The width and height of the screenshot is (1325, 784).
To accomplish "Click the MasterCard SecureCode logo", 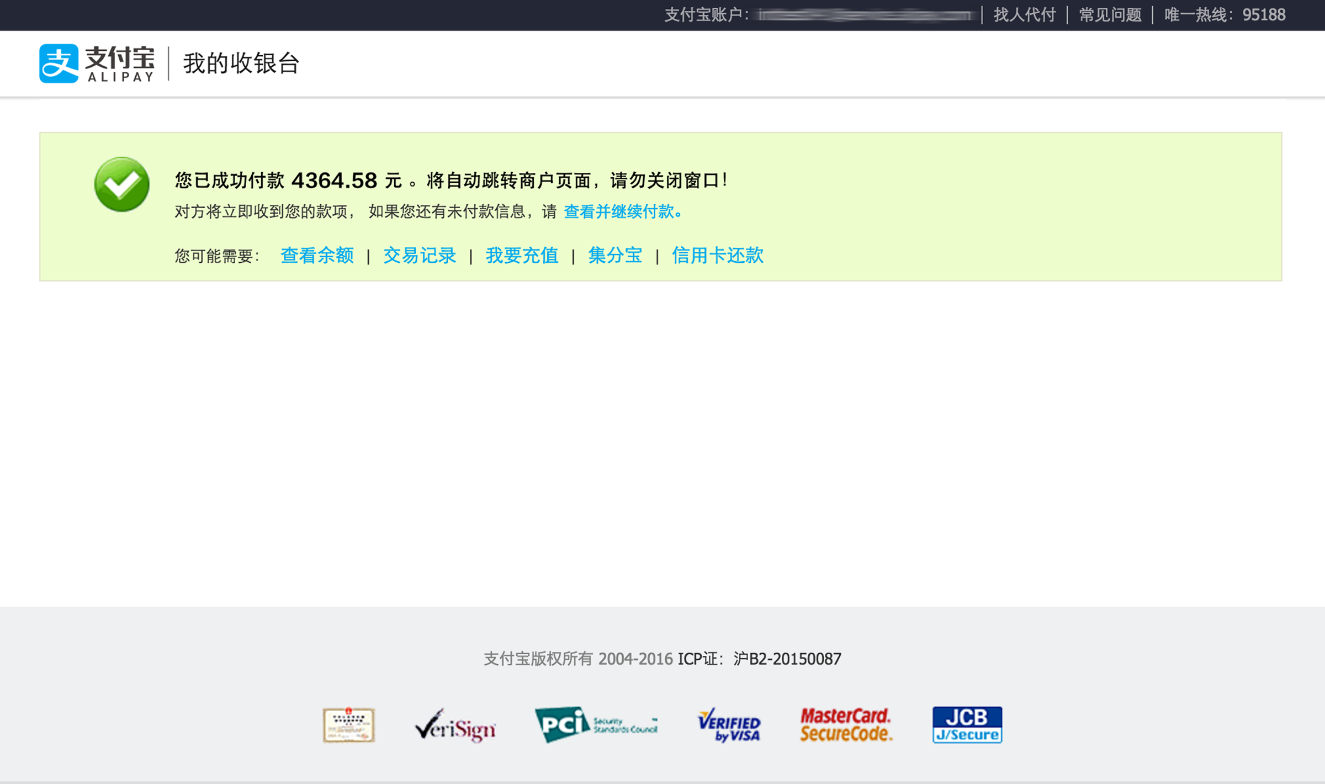I will 847,724.
